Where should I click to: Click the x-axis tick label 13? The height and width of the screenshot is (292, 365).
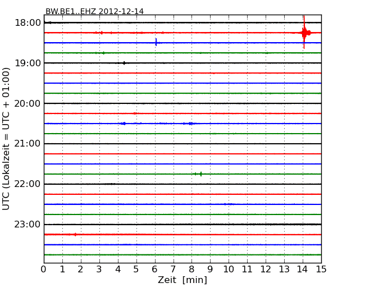tap(284, 269)
